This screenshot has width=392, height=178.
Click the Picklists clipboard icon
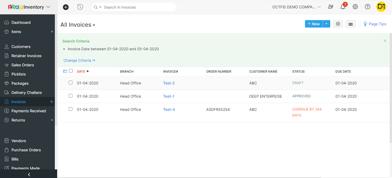click(x=7, y=74)
